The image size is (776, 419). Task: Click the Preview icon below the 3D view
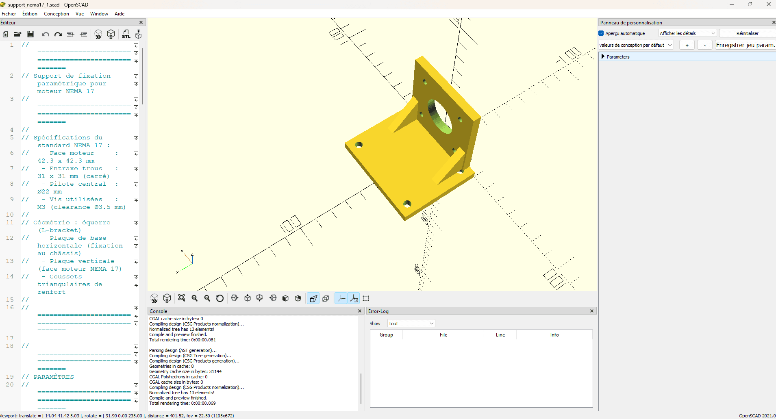coord(154,298)
